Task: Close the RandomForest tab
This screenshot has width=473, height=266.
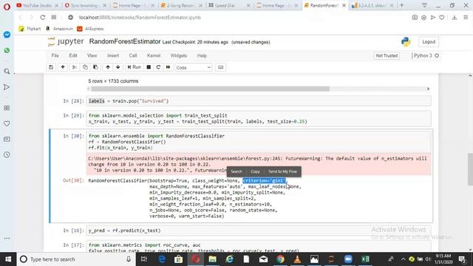Action: tap(344, 5)
